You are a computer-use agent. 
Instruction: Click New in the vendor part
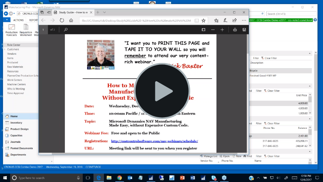237,156
